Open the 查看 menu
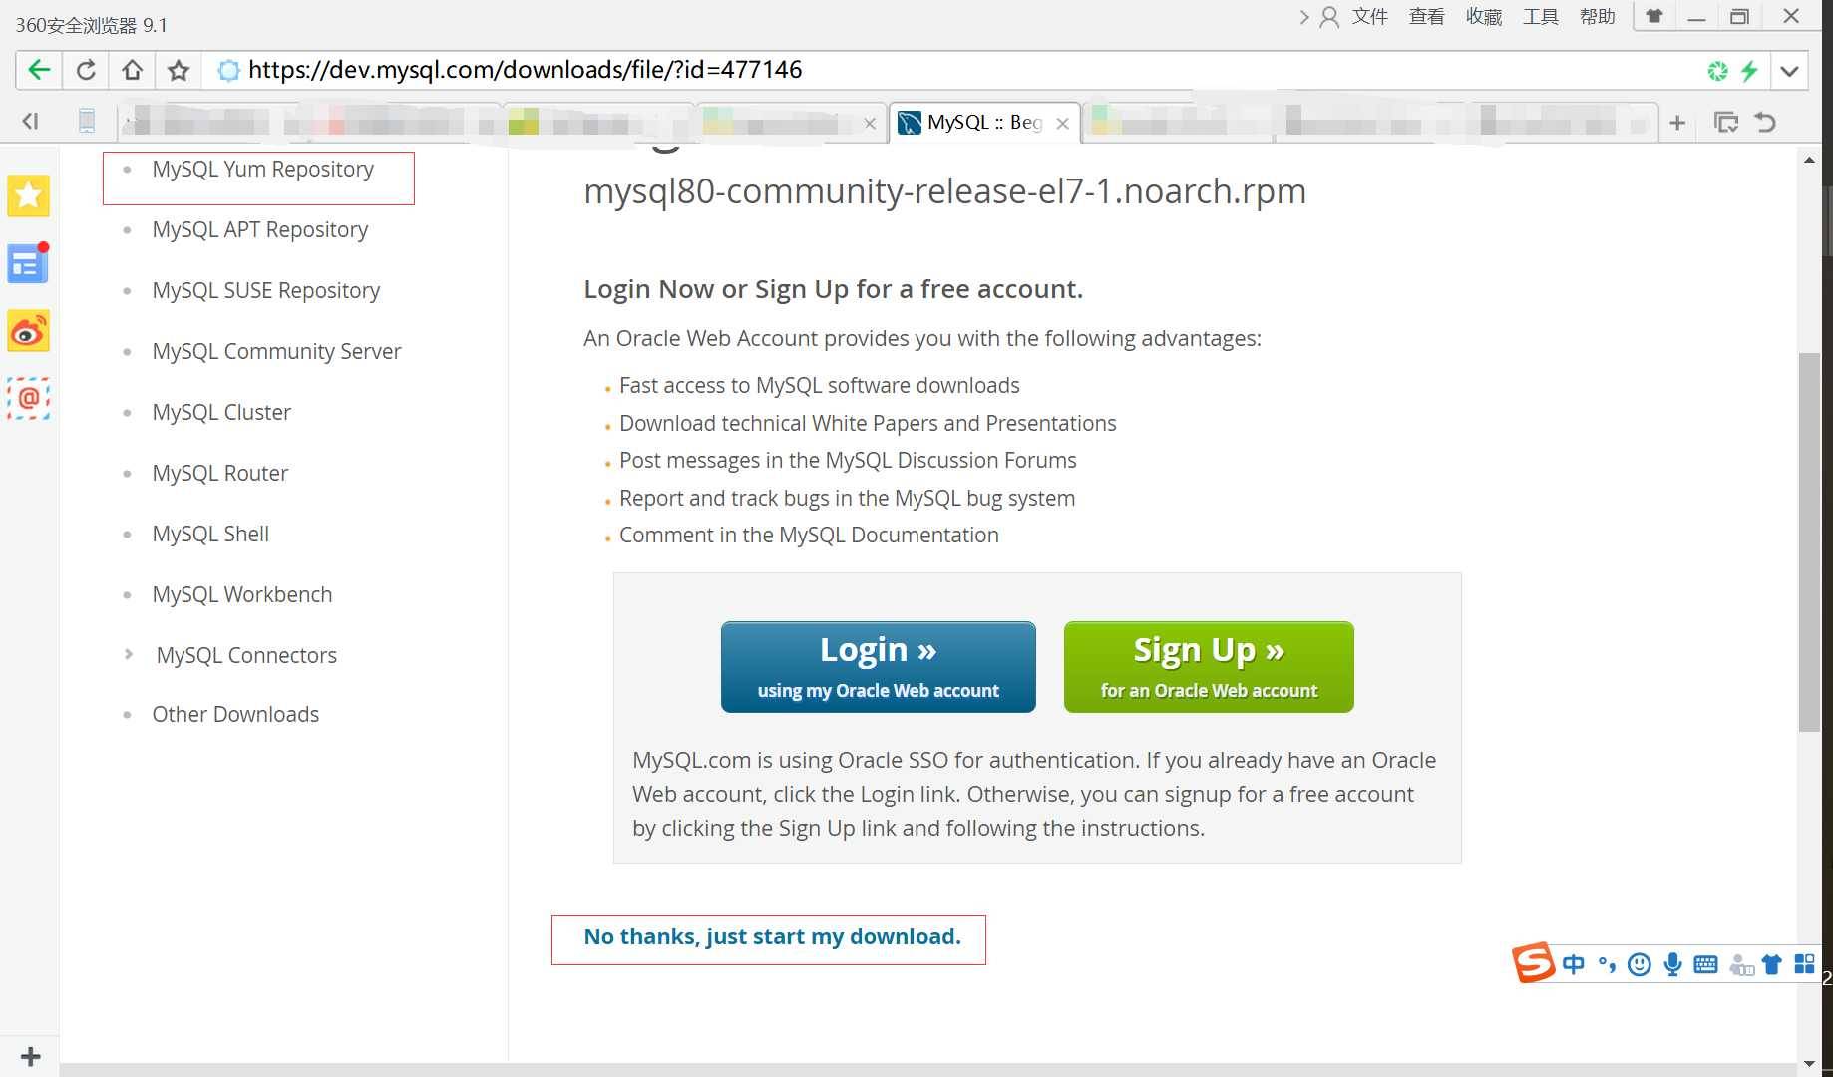This screenshot has height=1077, width=1833. click(1426, 17)
